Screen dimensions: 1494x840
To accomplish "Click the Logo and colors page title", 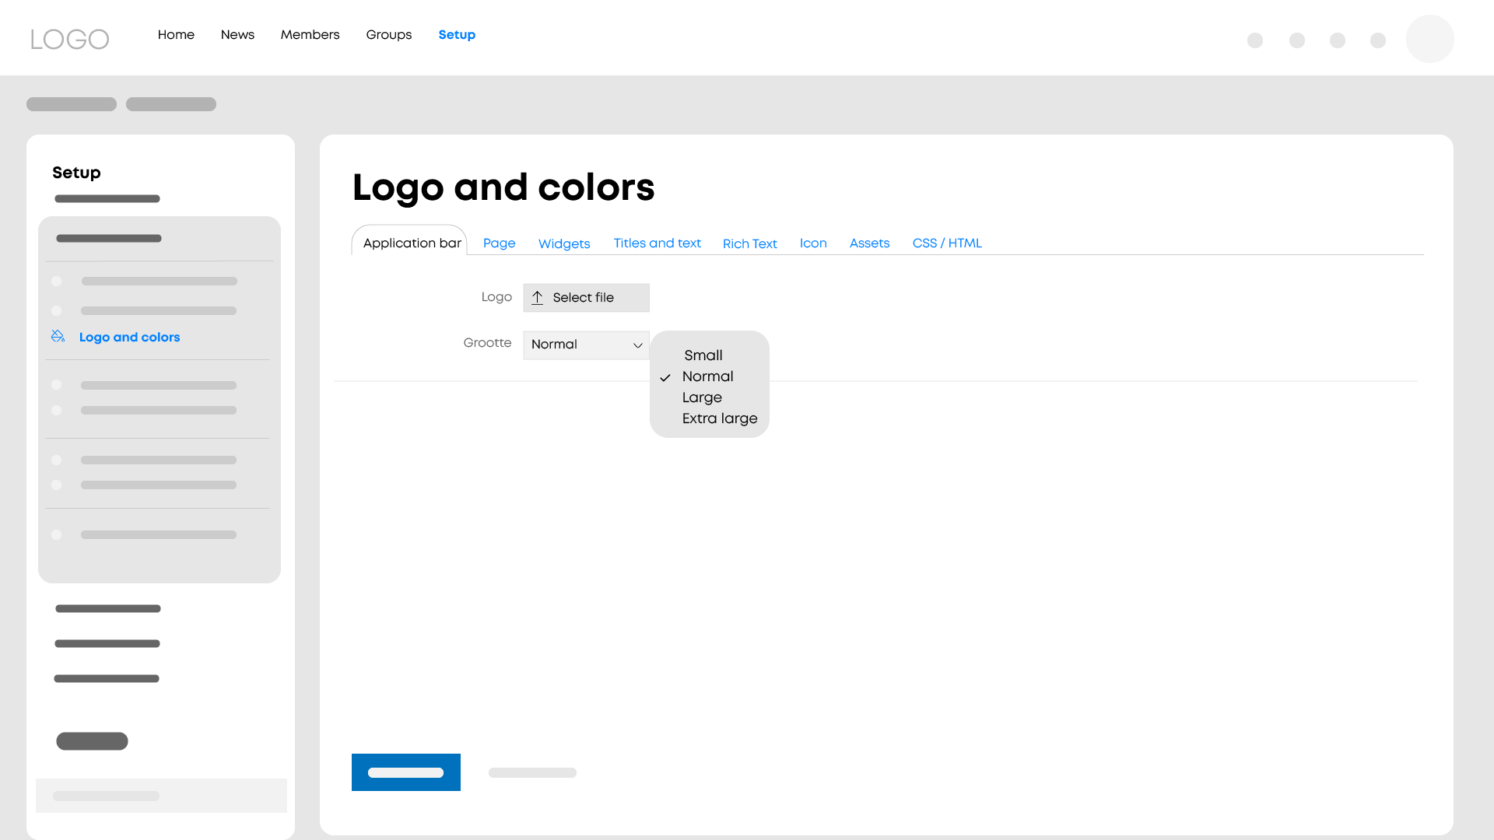I will pos(503,187).
